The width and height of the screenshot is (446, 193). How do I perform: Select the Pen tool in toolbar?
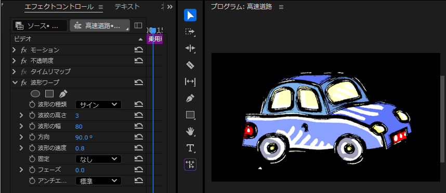point(190,99)
